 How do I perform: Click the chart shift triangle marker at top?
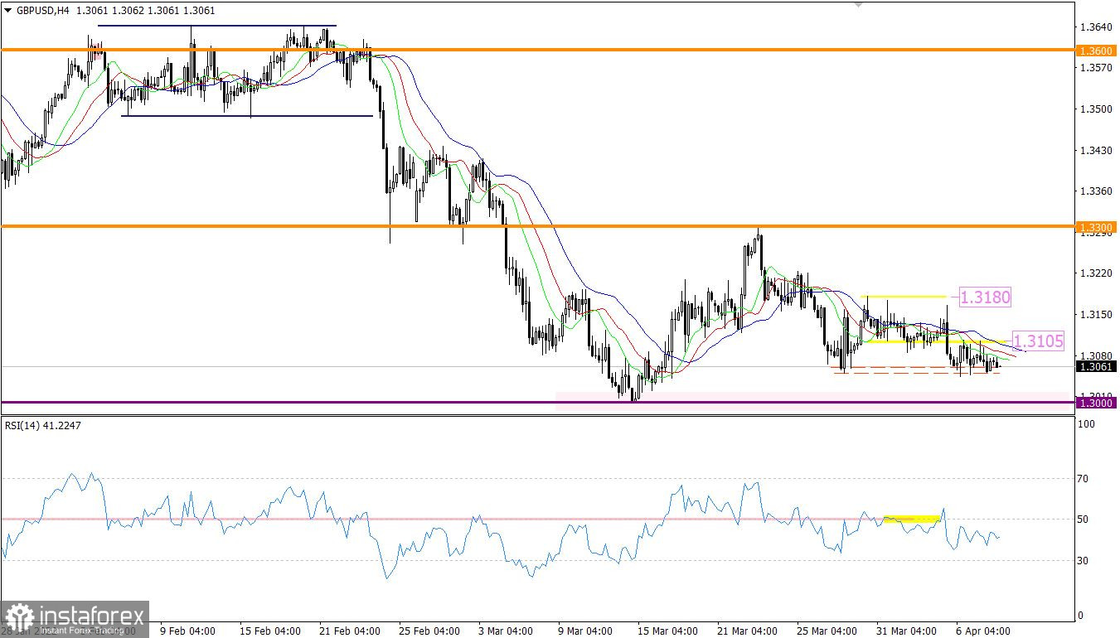click(859, 4)
